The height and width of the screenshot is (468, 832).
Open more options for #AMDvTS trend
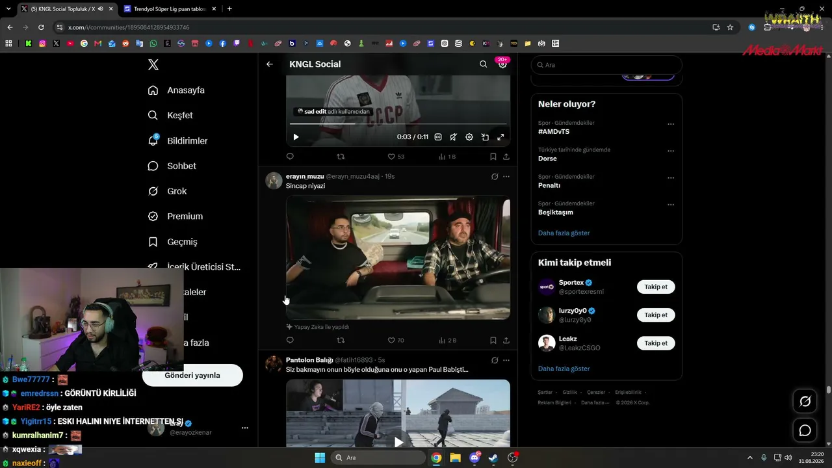pyautogui.click(x=671, y=124)
